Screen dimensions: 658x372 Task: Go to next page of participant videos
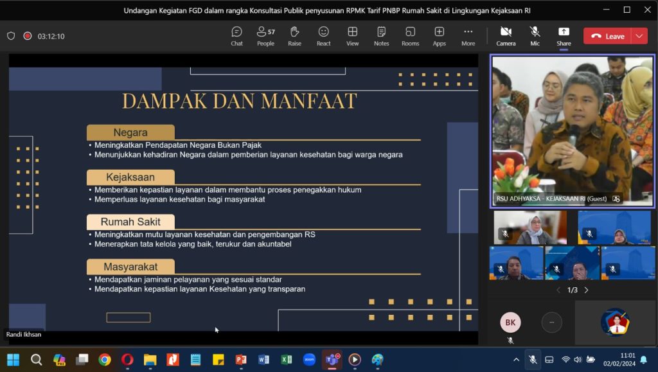(x=586, y=290)
